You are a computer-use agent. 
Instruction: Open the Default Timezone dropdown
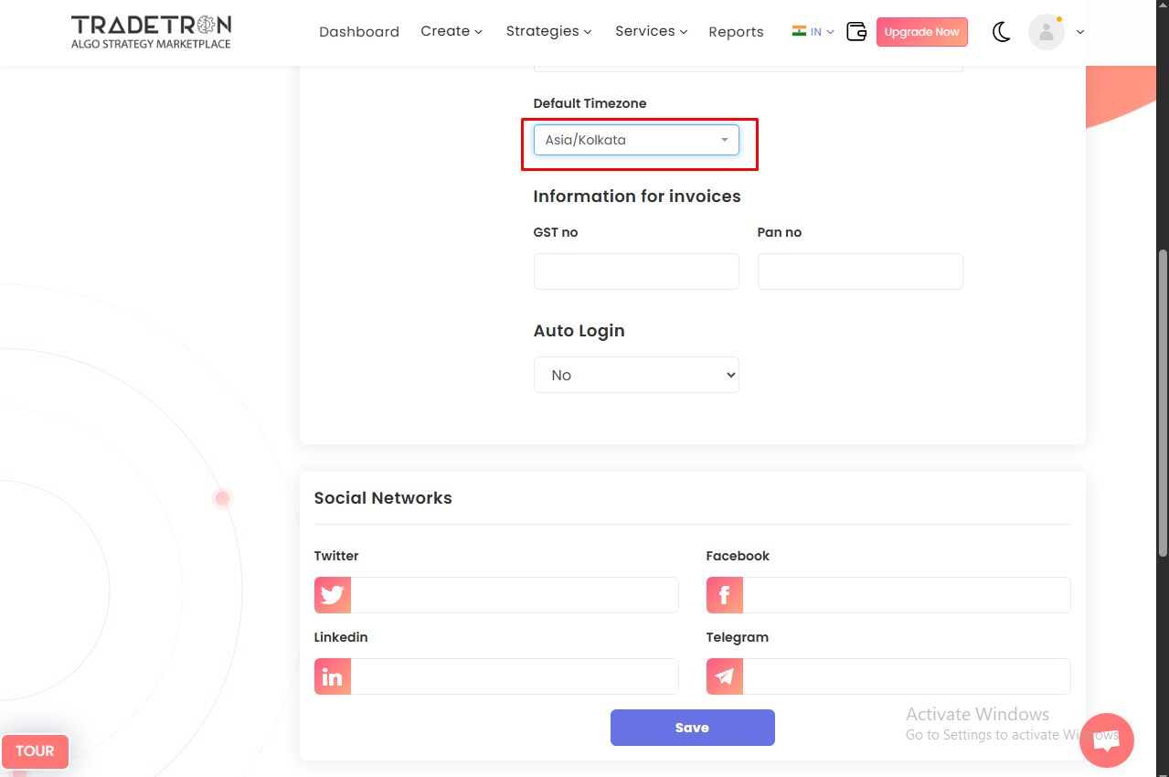636,140
